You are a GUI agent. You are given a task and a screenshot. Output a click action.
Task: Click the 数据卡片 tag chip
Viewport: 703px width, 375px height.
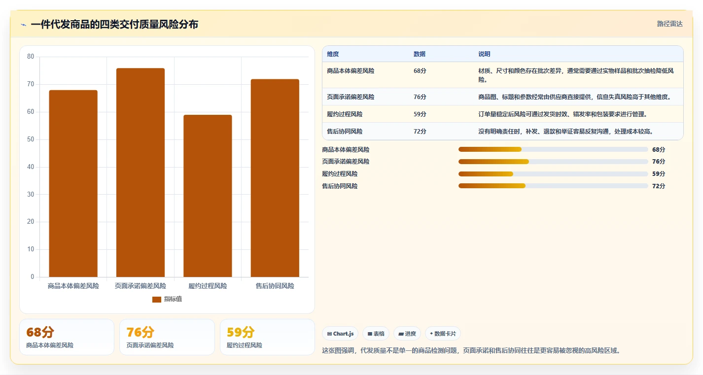[x=443, y=334]
